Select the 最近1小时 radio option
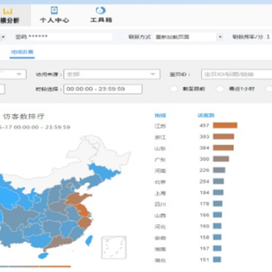The image size is (272, 272). point(220,89)
